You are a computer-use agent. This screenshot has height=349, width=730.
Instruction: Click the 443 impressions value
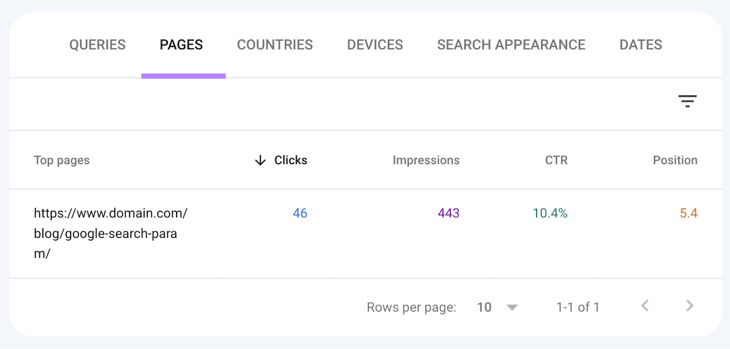(x=448, y=213)
